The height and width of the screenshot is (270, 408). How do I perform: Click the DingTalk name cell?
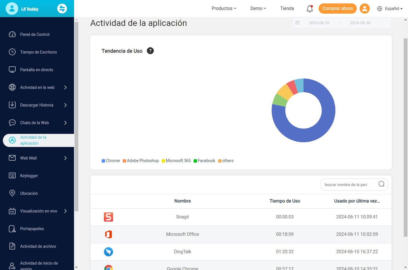[x=183, y=252]
